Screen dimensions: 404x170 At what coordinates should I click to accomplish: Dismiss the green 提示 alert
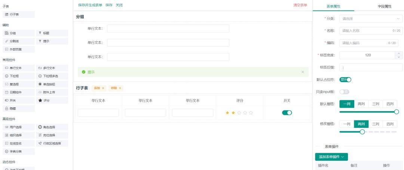coord(303,72)
